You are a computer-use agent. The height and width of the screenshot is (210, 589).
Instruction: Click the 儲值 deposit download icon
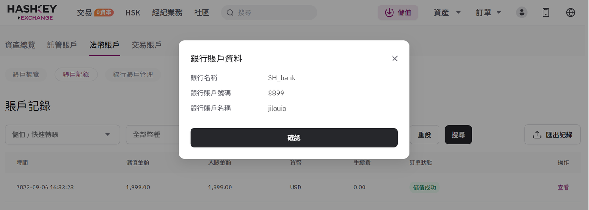click(389, 12)
